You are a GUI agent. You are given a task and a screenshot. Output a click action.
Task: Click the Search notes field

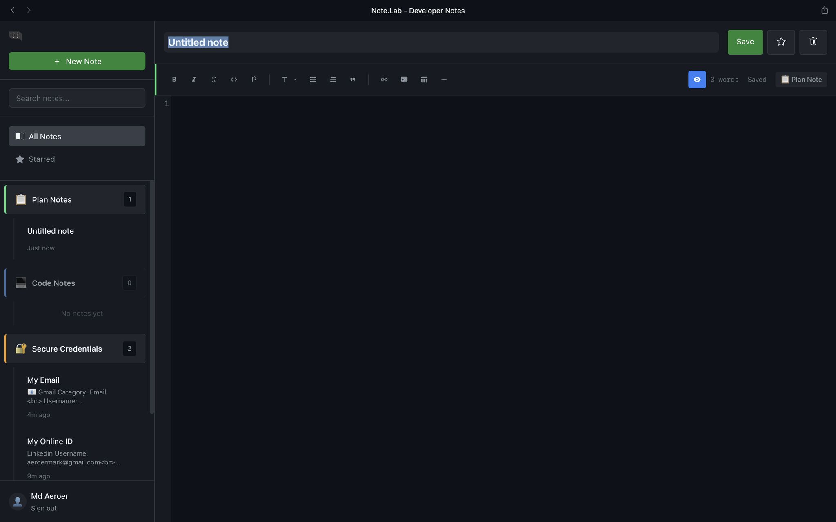coord(77,98)
